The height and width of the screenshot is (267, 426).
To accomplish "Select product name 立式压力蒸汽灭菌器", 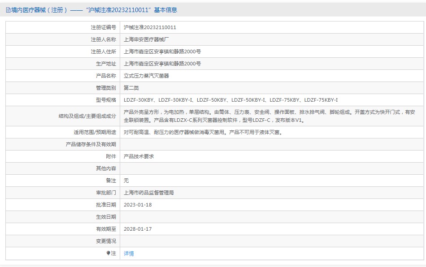I will coord(146,76).
